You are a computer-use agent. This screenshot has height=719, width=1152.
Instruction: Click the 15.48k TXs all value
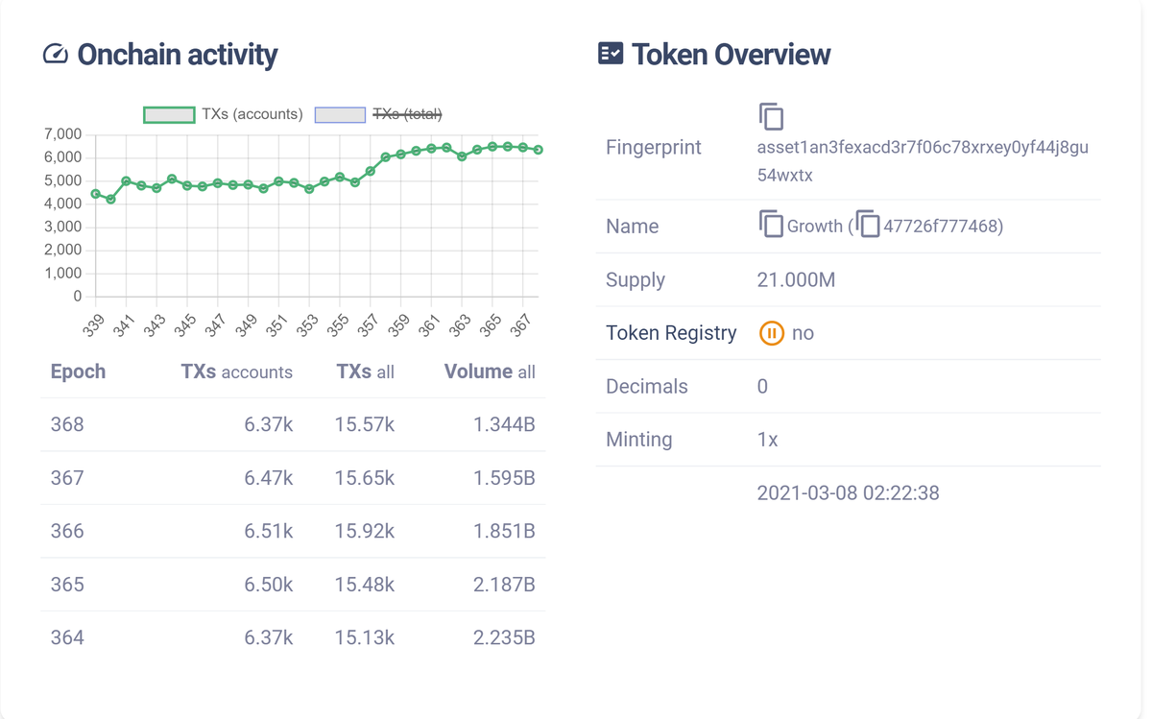365,585
